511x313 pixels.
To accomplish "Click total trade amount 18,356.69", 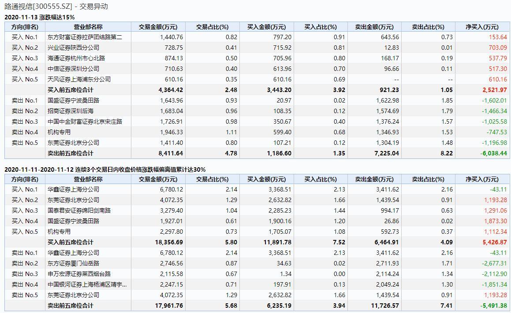I will point(169,242).
